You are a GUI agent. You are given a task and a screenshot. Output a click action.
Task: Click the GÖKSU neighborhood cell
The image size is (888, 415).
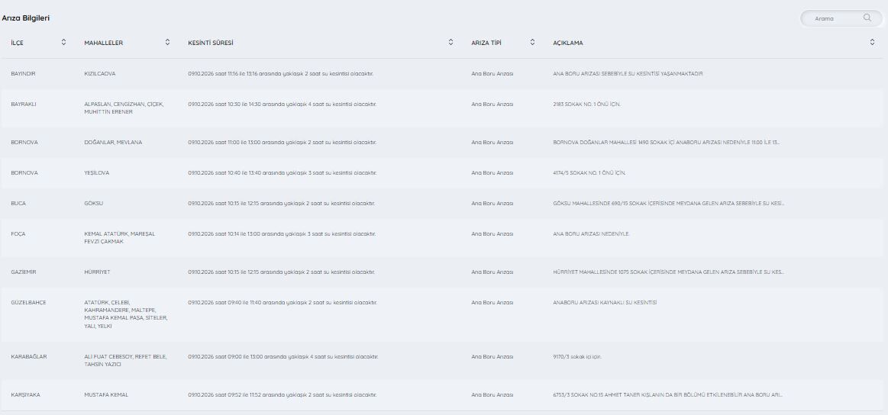click(x=94, y=203)
